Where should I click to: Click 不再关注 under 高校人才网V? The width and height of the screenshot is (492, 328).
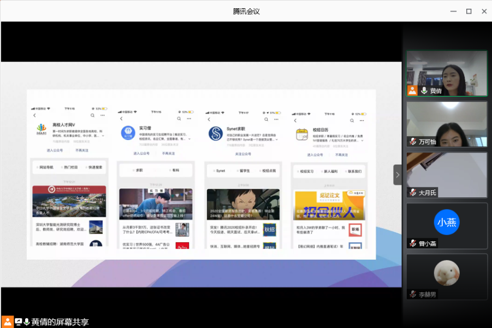pyautogui.click(x=82, y=150)
